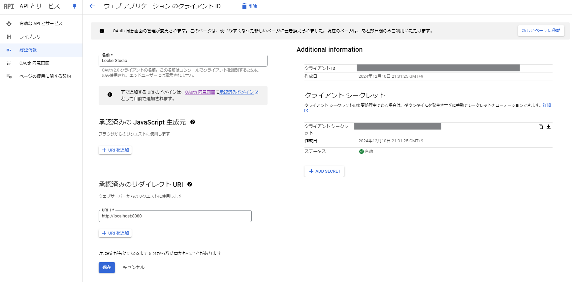The image size is (572, 282).
Task: Click the secret 作成日 timestamp
Action: (391, 141)
